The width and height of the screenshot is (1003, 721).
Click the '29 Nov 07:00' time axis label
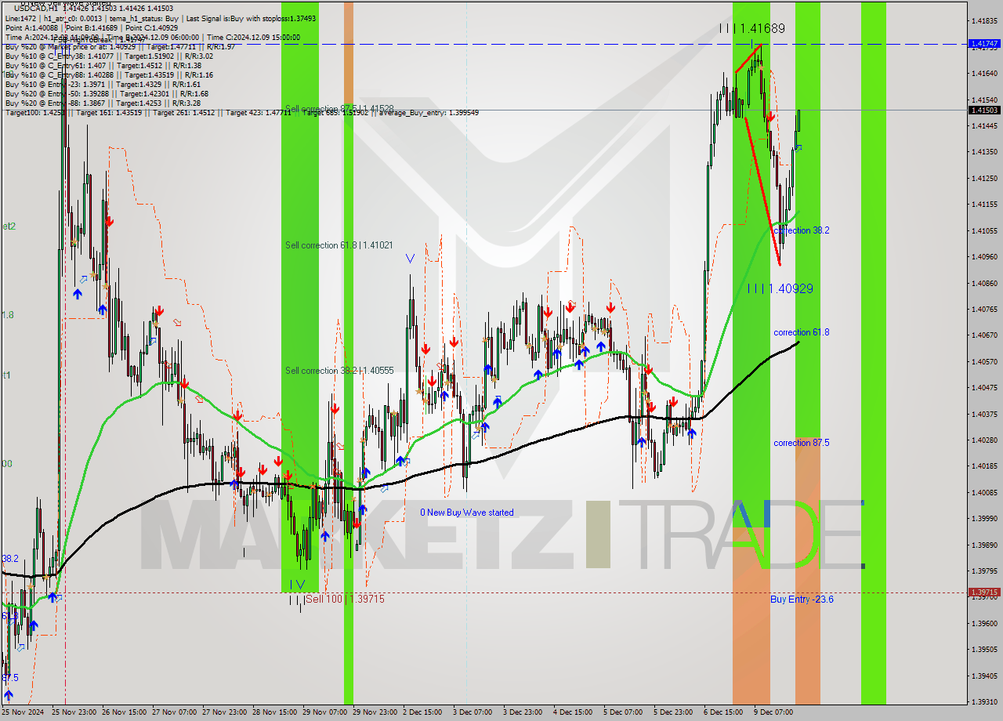coord(325,712)
